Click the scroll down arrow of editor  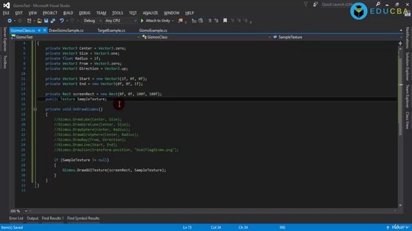tap(400, 205)
